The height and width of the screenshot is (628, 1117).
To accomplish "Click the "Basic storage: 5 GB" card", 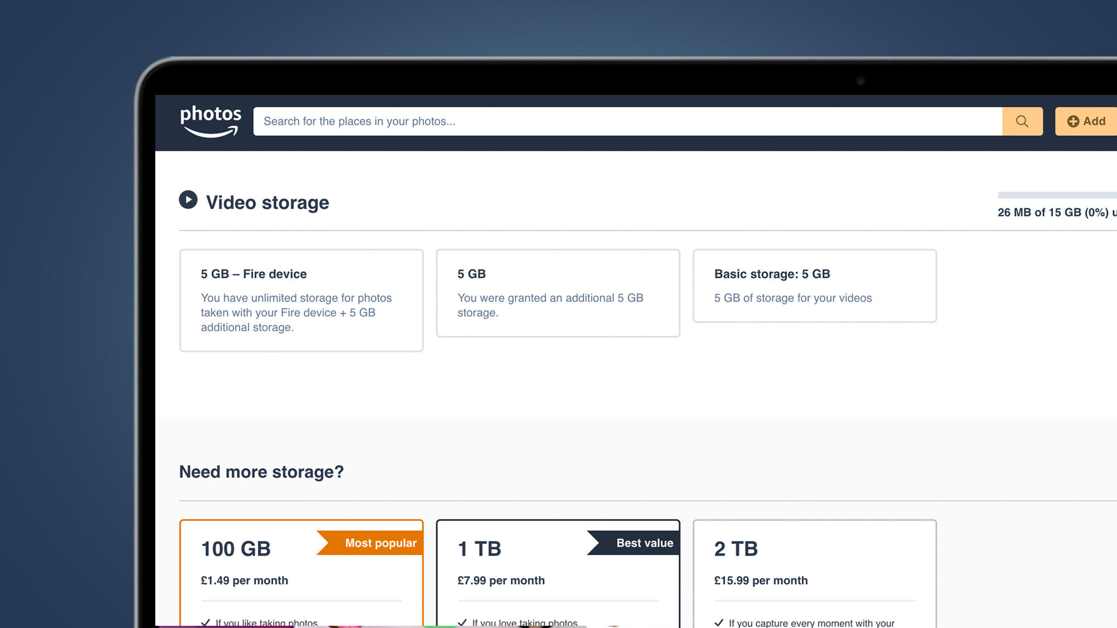I will coord(814,286).
